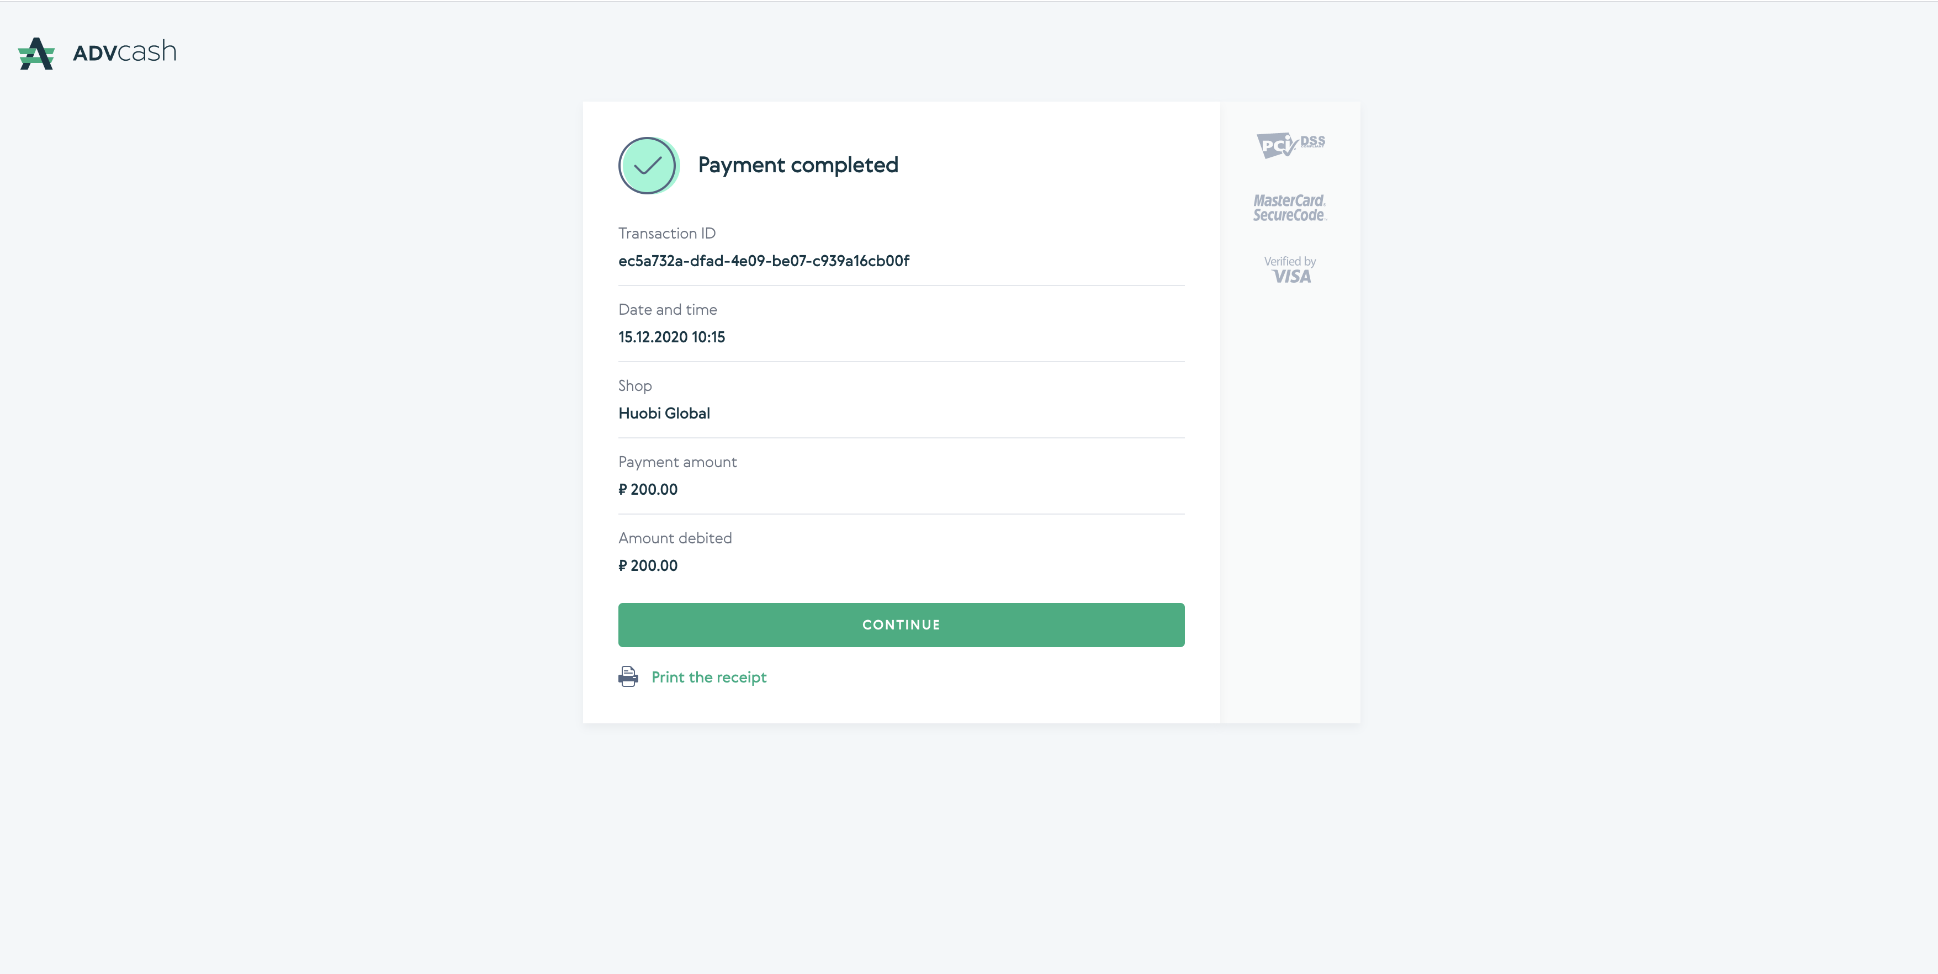Click the Amount debited label
Viewport: 1938px width, 974px height.
point(675,538)
